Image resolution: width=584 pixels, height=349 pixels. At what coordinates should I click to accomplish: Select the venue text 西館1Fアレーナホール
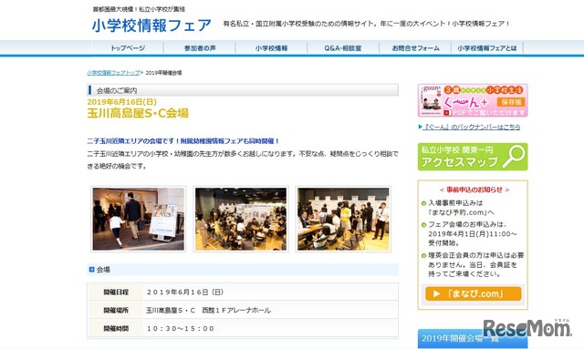click(x=236, y=311)
